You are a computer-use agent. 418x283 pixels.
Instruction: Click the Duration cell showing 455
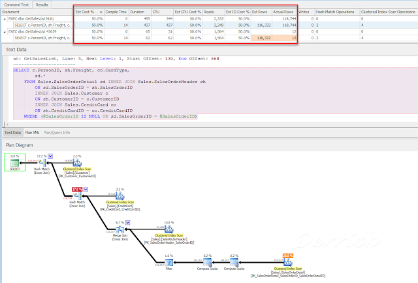pyautogui.click(x=140, y=19)
